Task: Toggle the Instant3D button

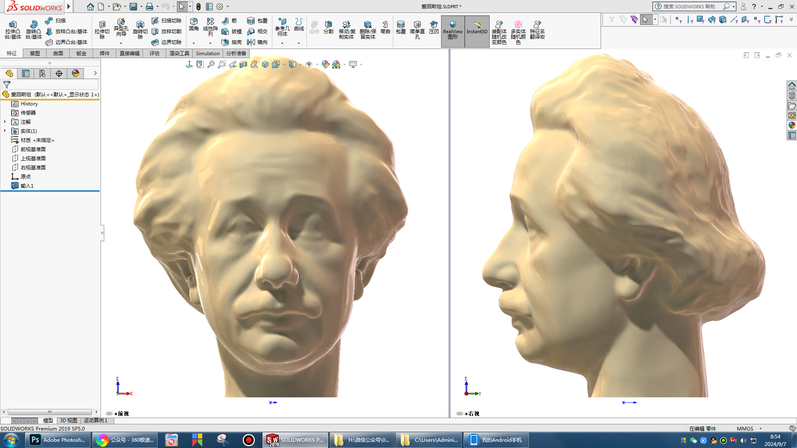Action: click(477, 31)
